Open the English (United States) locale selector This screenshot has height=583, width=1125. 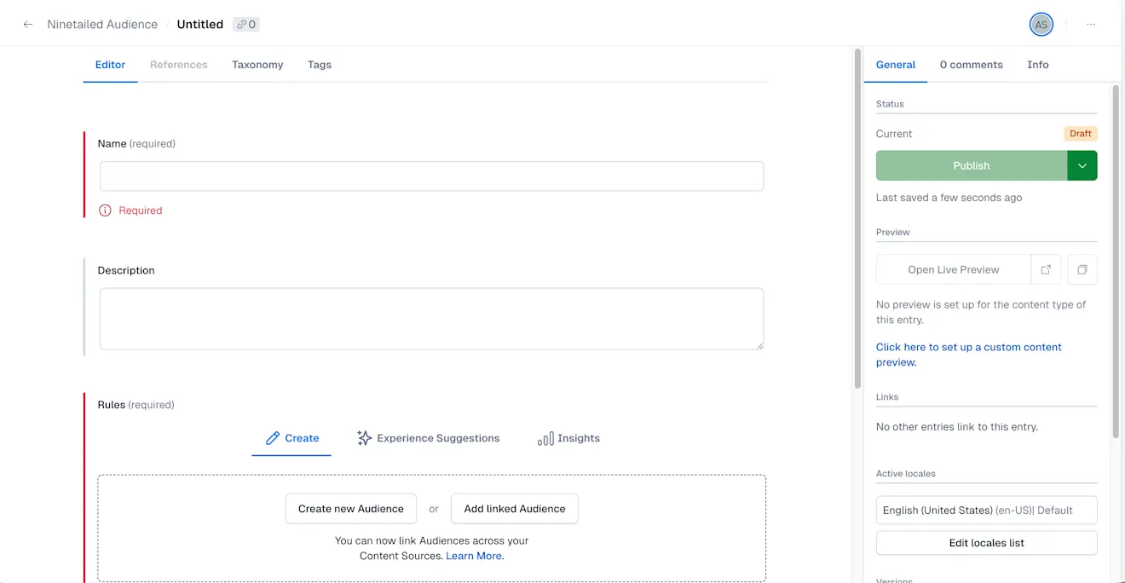[986, 510]
